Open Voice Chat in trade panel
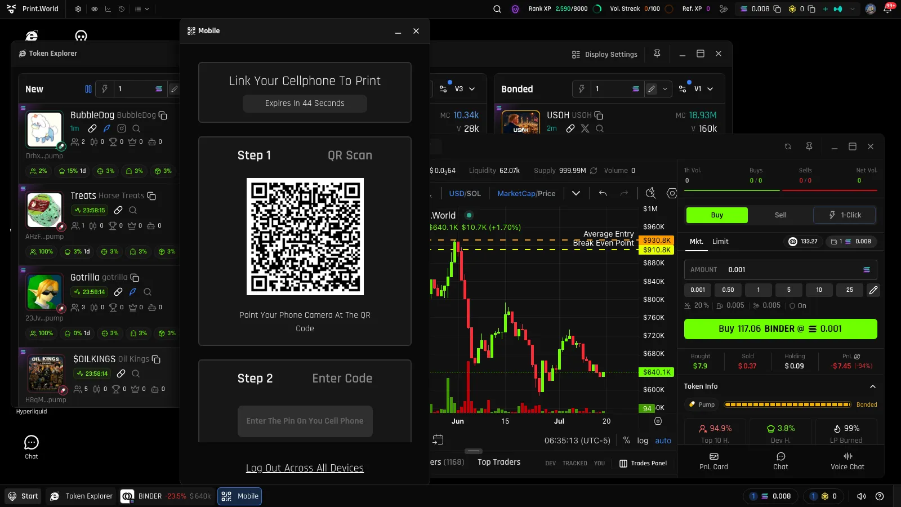 848,461
